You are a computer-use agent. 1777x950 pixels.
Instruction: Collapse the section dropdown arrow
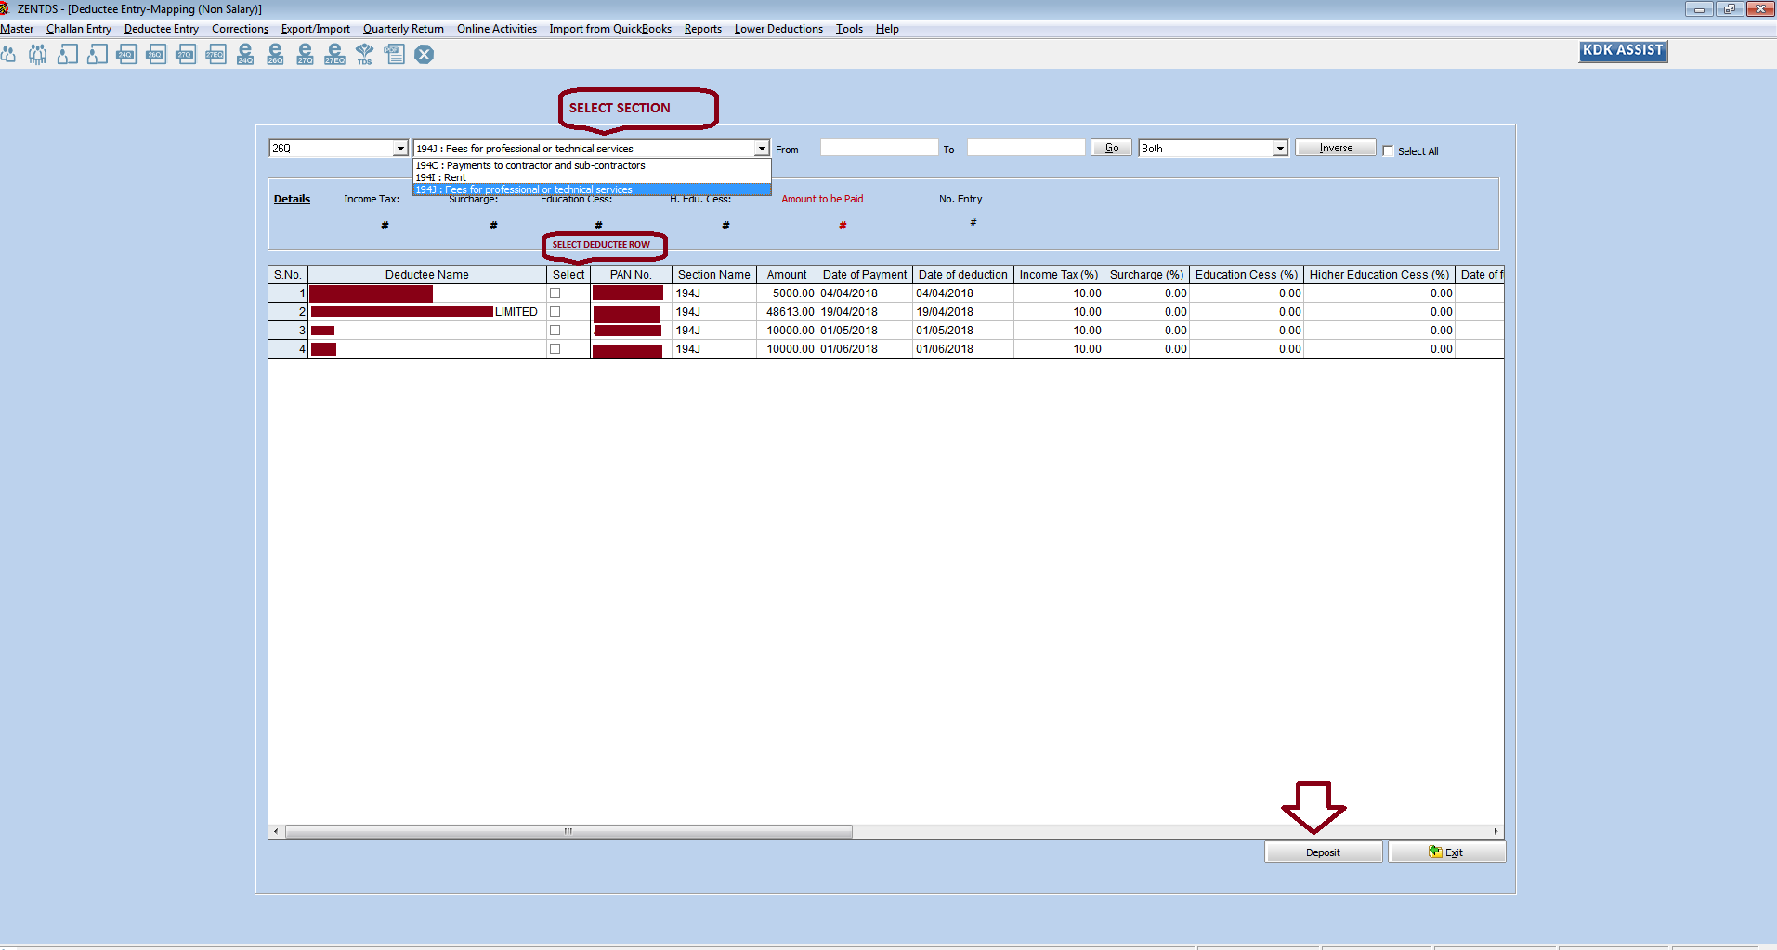[x=762, y=149]
